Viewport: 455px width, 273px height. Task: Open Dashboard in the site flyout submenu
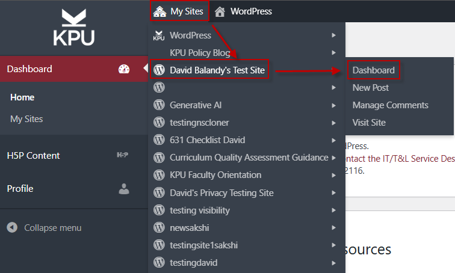click(374, 70)
